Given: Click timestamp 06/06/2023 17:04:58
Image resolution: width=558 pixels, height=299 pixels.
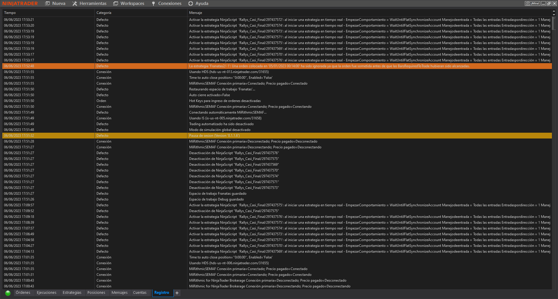Looking at the screenshot, I should 19,240.
